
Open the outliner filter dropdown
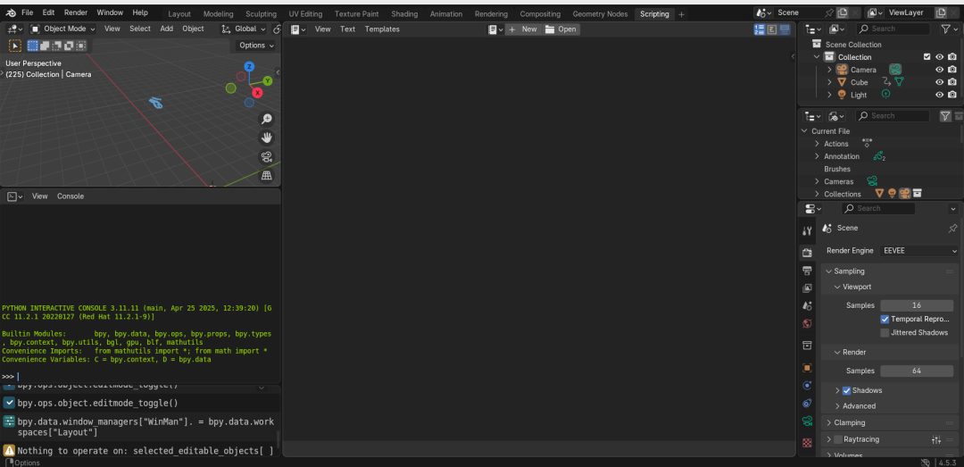point(948,29)
